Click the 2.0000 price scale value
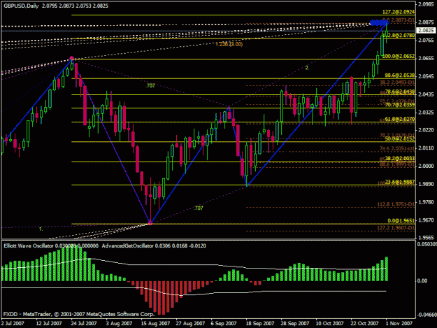Screen dimensions: 437x328 click(427, 166)
